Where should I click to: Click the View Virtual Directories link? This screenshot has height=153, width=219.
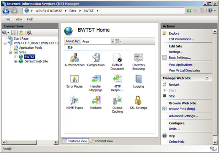[184, 70]
